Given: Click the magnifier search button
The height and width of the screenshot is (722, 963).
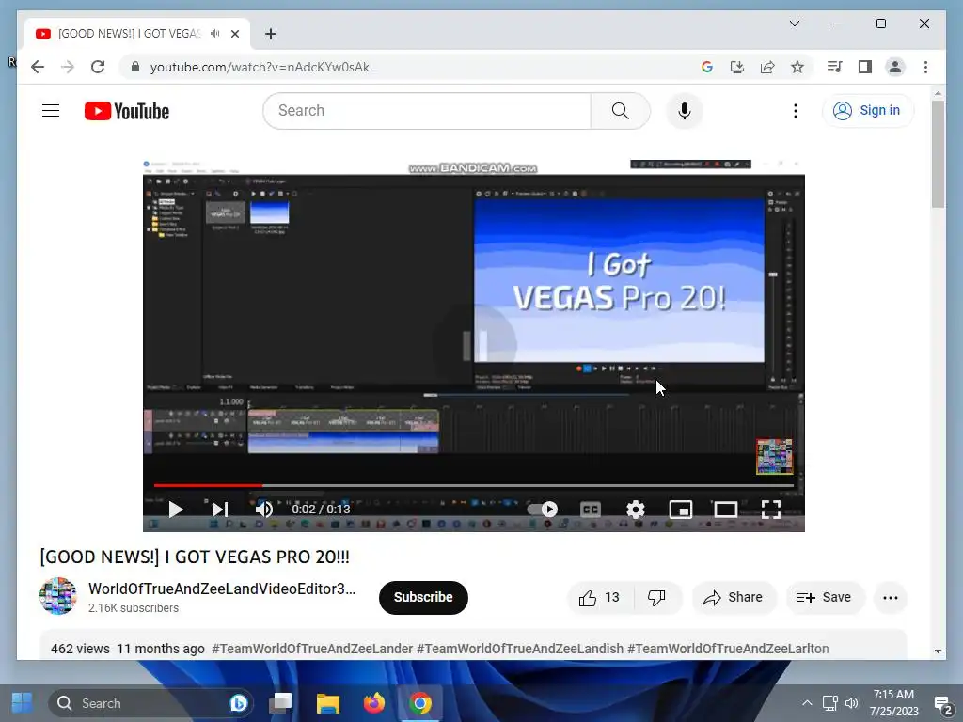Looking at the screenshot, I should (x=621, y=111).
